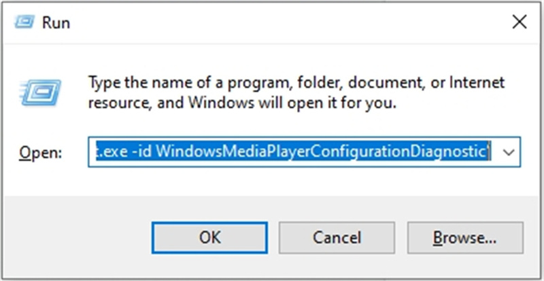Place the cursor at the command text's end
Viewport: 544px width, 281px height.
click(489, 153)
